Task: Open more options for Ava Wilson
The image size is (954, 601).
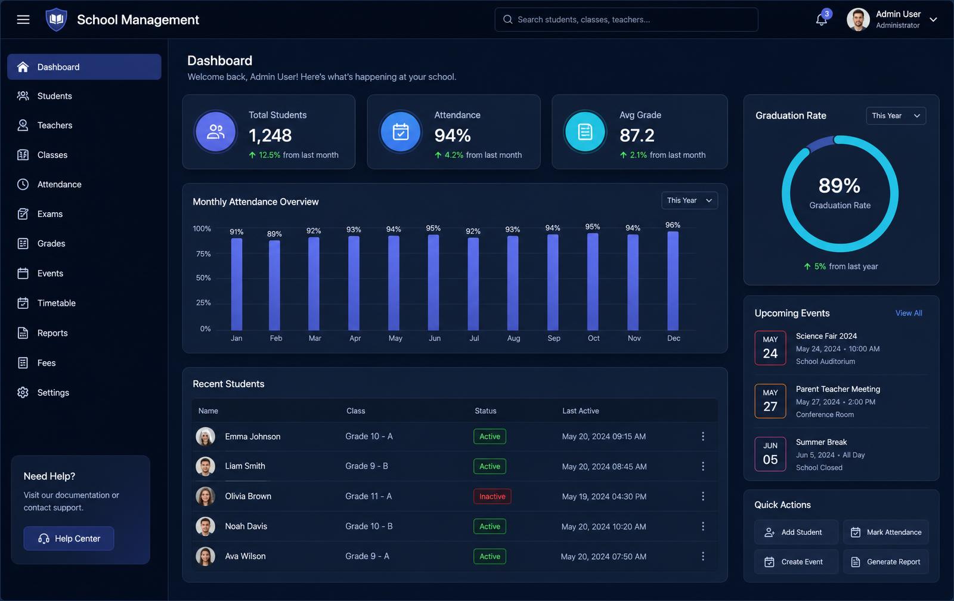Action: pyautogui.click(x=703, y=556)
